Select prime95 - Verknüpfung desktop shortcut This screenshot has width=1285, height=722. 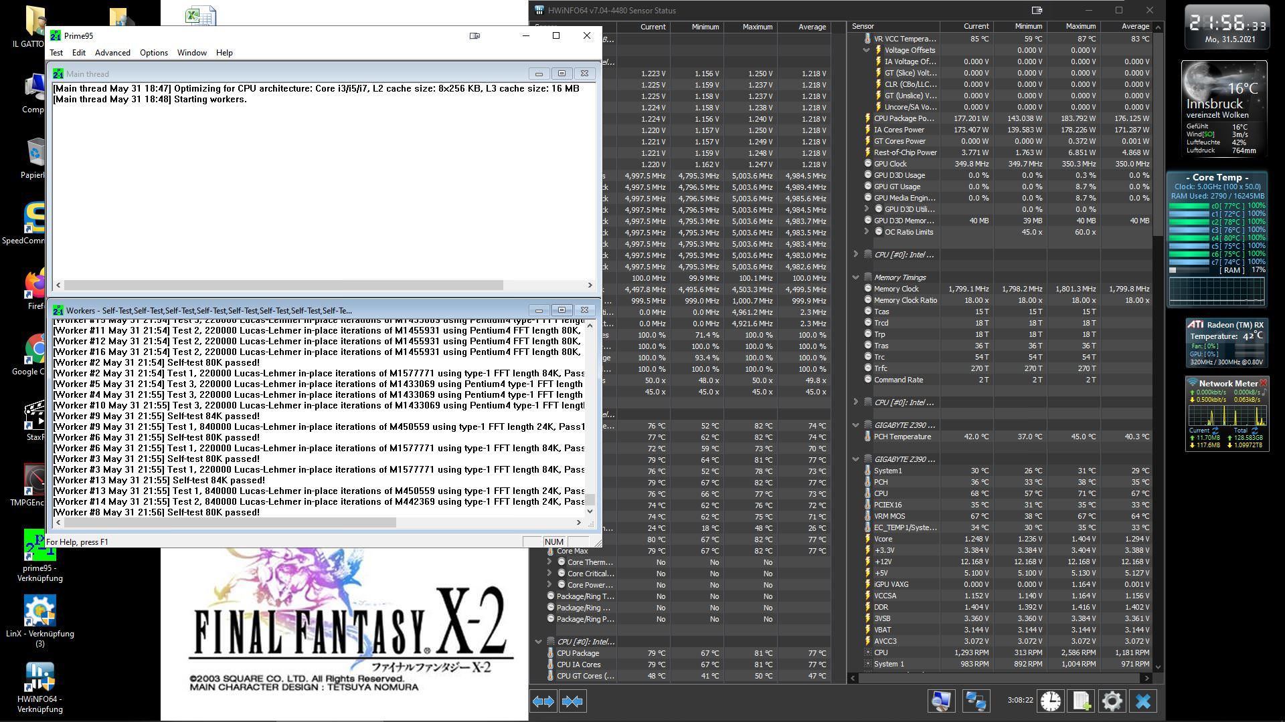pyautogui.click(x=39, y=556)
